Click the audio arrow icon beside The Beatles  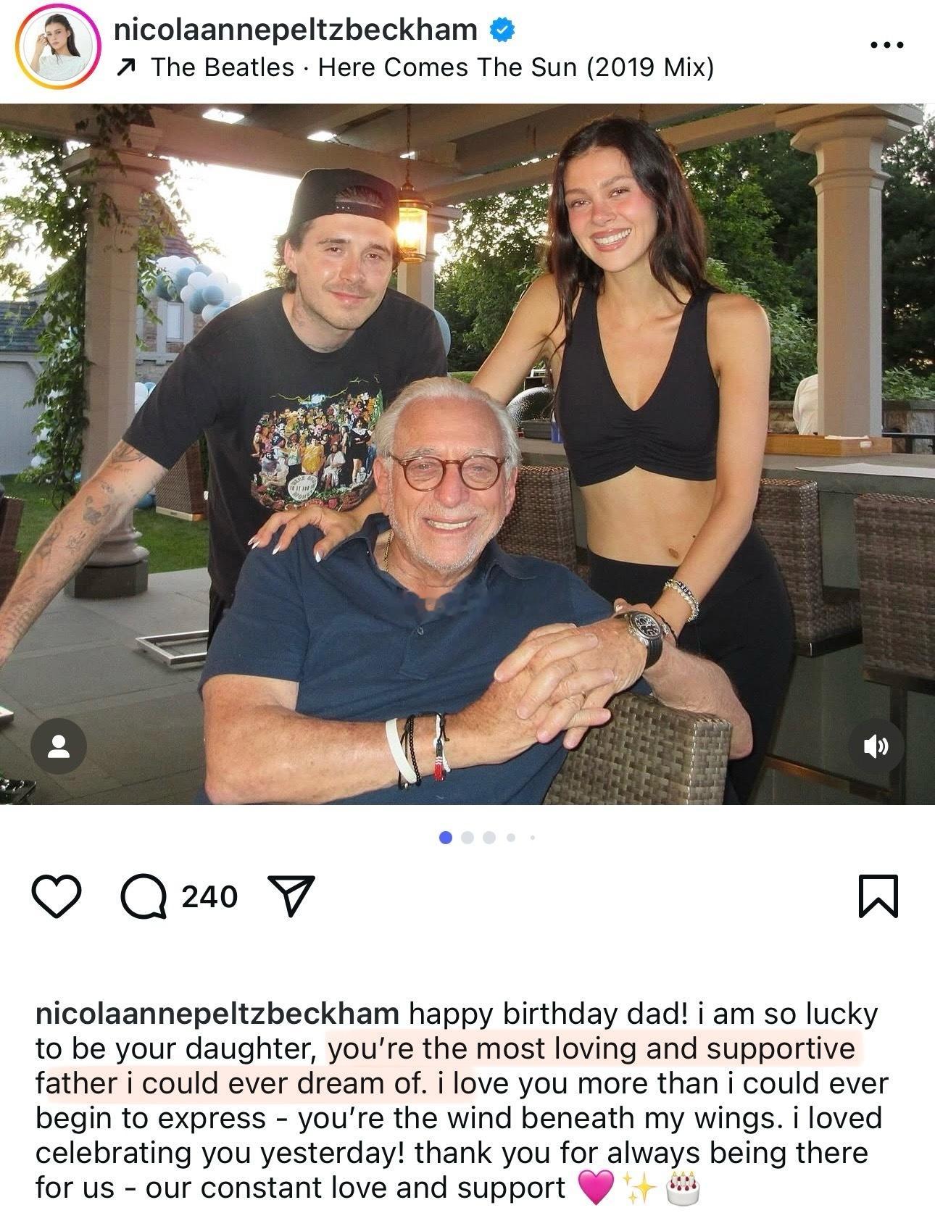[126, 69]
